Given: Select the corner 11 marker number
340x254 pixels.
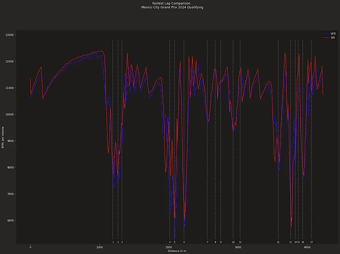Looking at the screenshot, I should pyautogui.click(x=240, y=242).
